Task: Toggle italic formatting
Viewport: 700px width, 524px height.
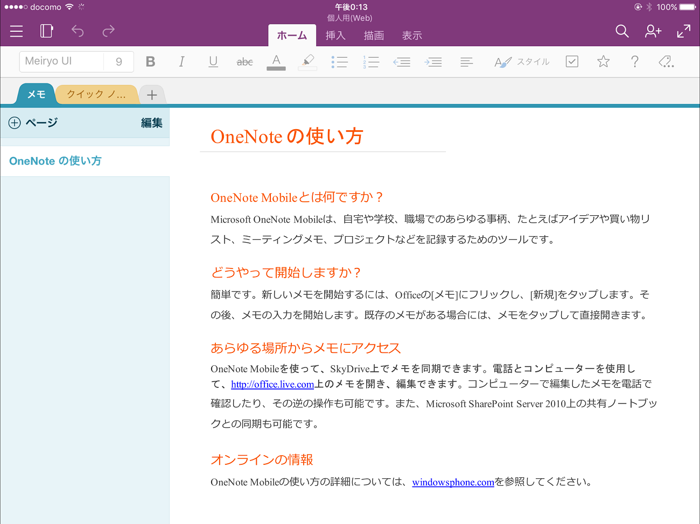Action: click(x=181, y=62)
